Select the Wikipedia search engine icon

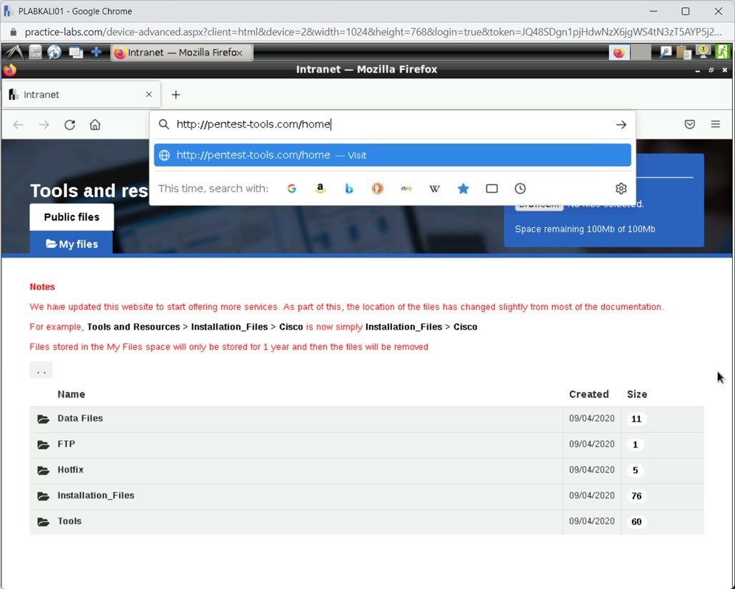(434, 188)
